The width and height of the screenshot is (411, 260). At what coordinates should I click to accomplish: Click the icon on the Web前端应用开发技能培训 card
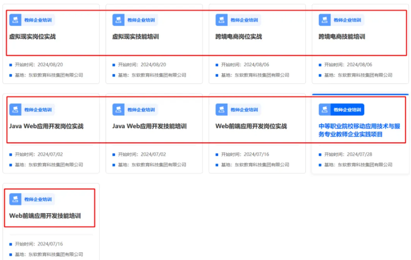click(16, 199)
